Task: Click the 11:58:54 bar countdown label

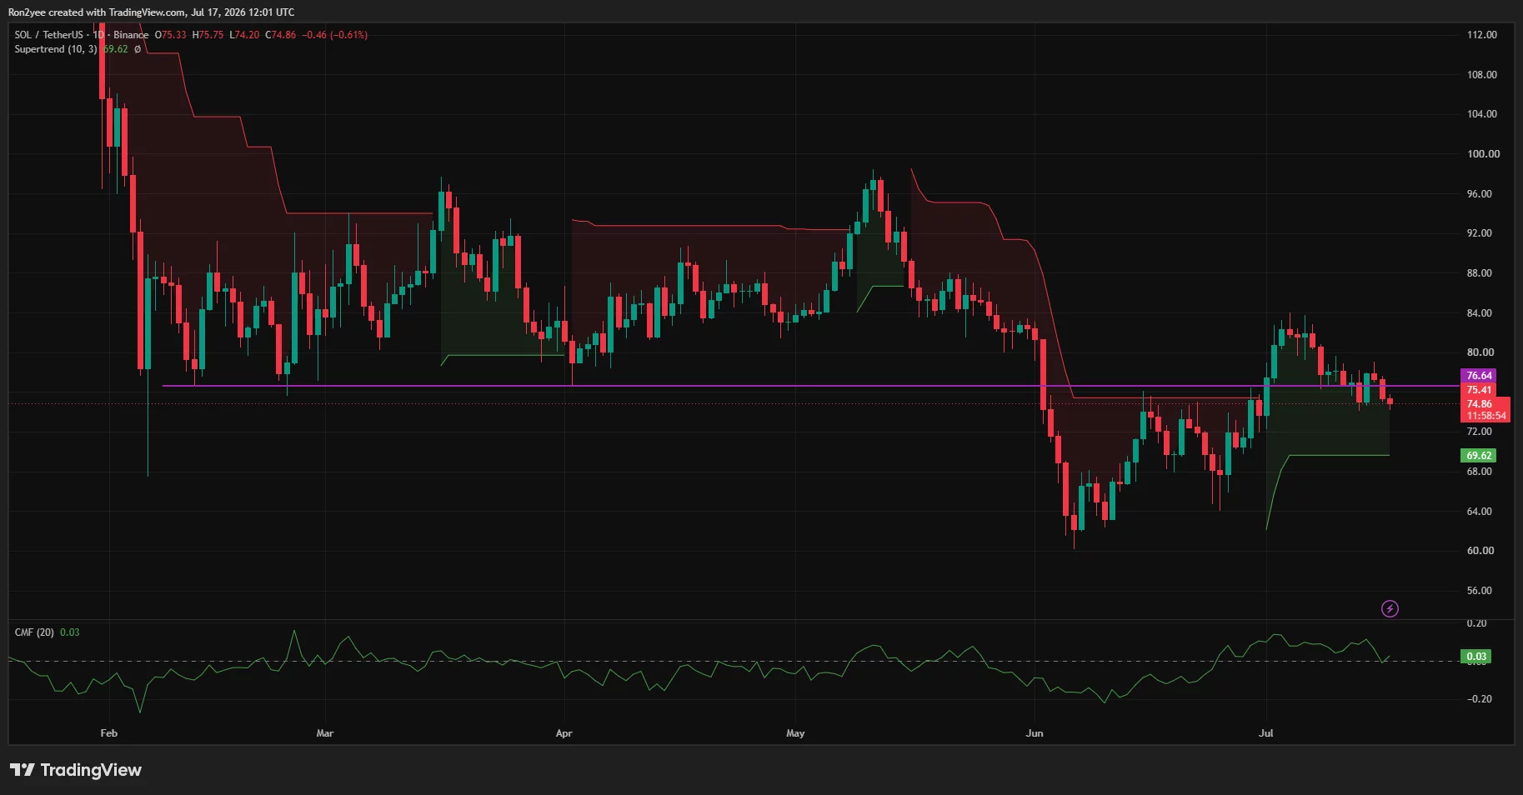Action: (1486, 416)
